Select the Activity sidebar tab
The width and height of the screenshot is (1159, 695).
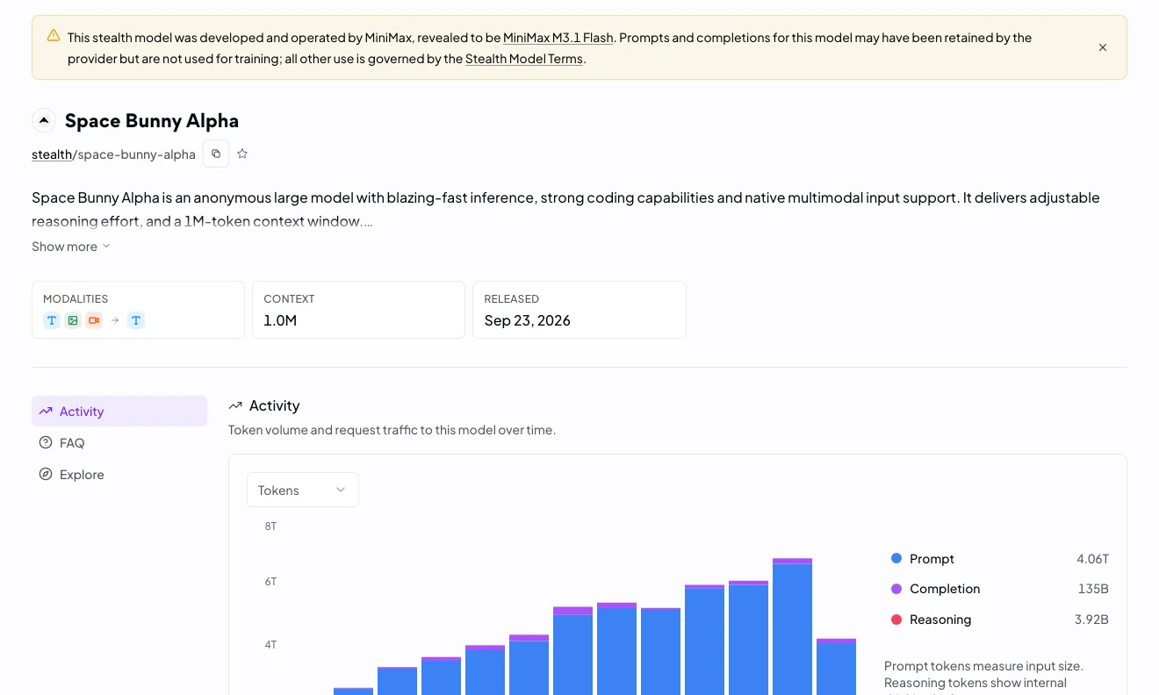click(119, 412)
